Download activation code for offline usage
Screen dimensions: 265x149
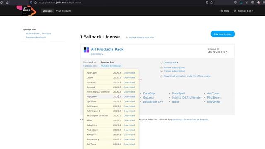pos(187,76)
